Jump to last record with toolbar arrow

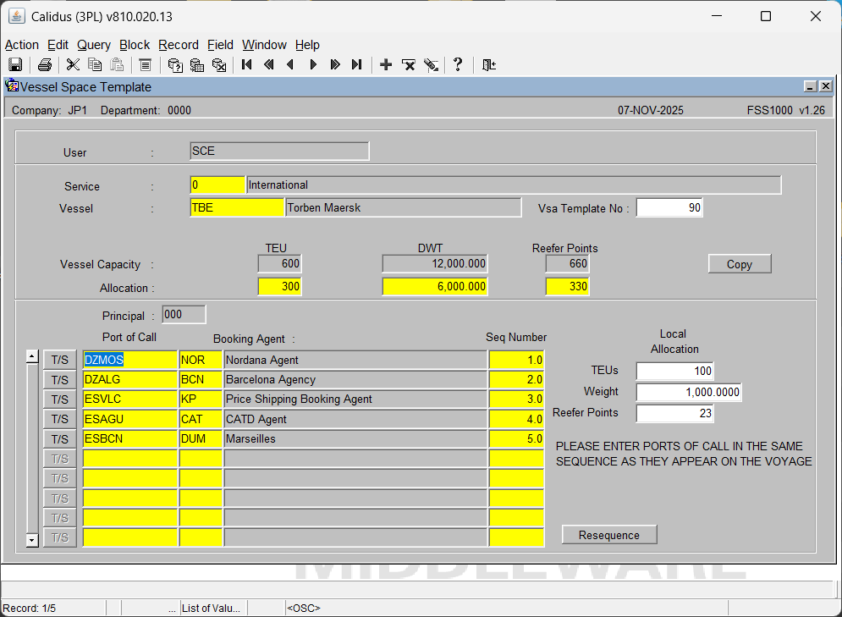(x=356, y=65)
